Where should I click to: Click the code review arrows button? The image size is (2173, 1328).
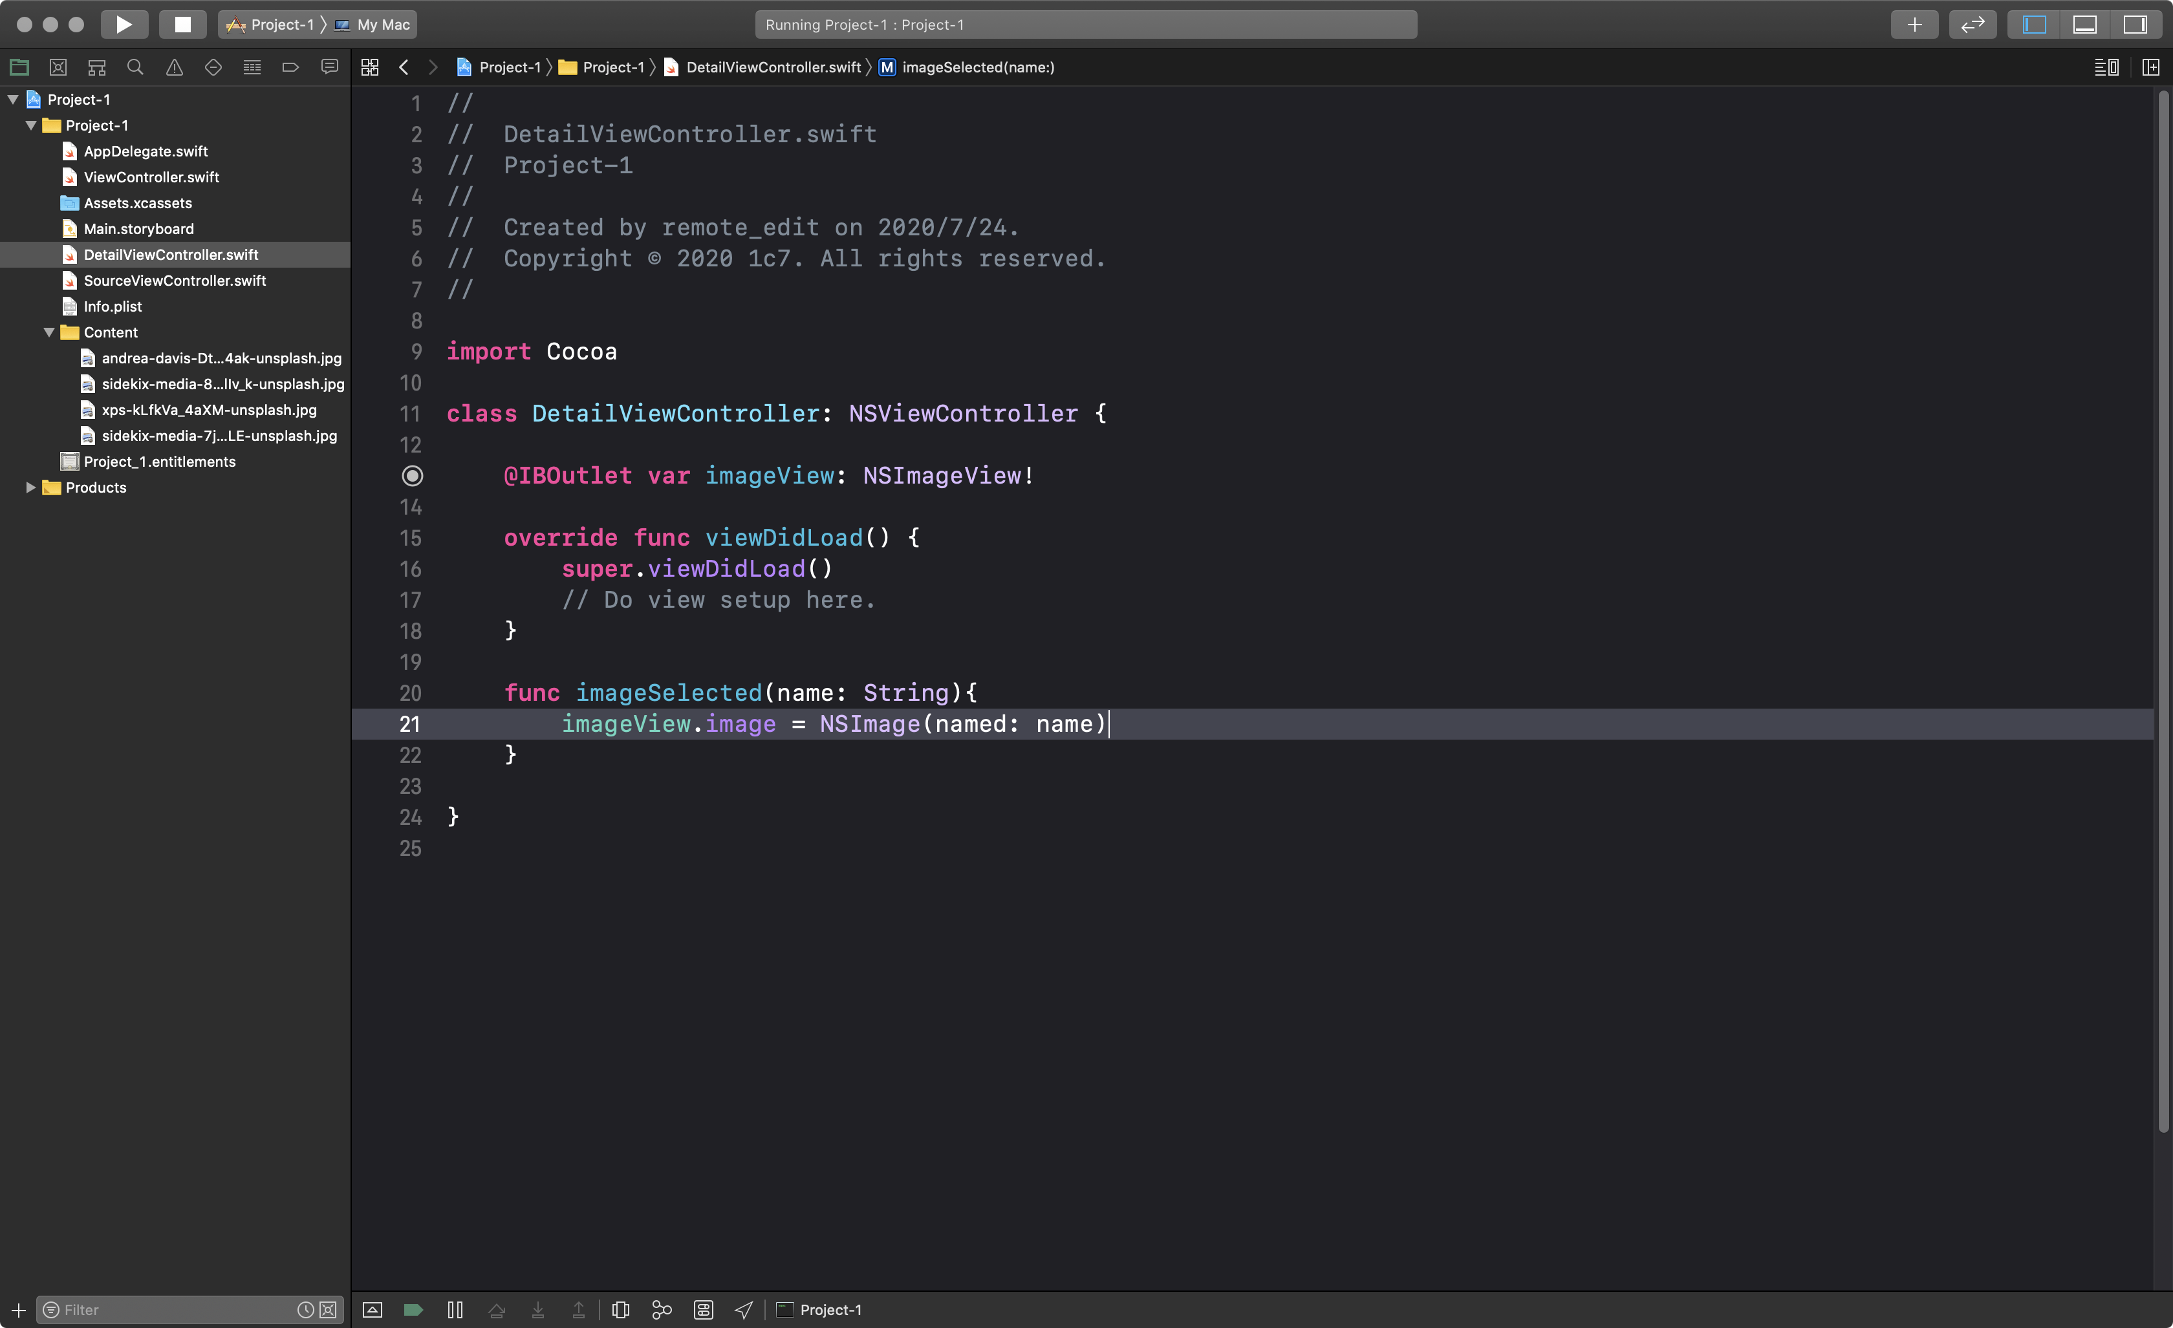(x=1972, y=24)
